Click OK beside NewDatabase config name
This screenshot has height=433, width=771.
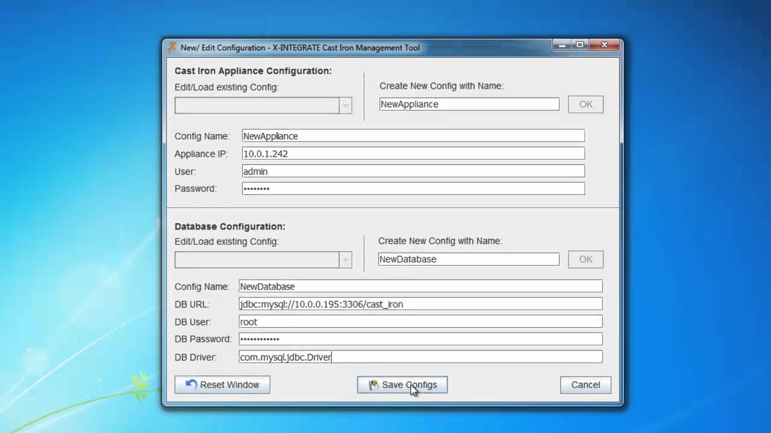pyautogui.click(x=585, y=259)
